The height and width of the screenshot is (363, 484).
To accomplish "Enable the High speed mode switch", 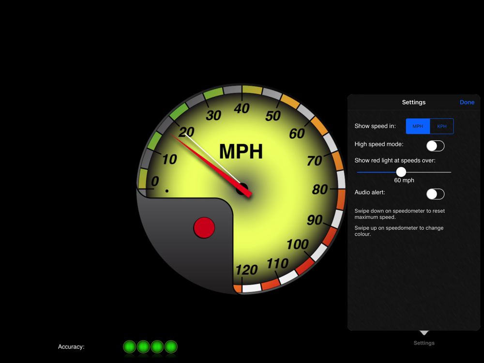I will 435,146.
